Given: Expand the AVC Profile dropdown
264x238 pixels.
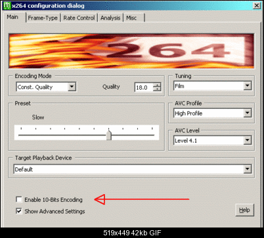Looking at the screenshot, I should click(247, 113).
